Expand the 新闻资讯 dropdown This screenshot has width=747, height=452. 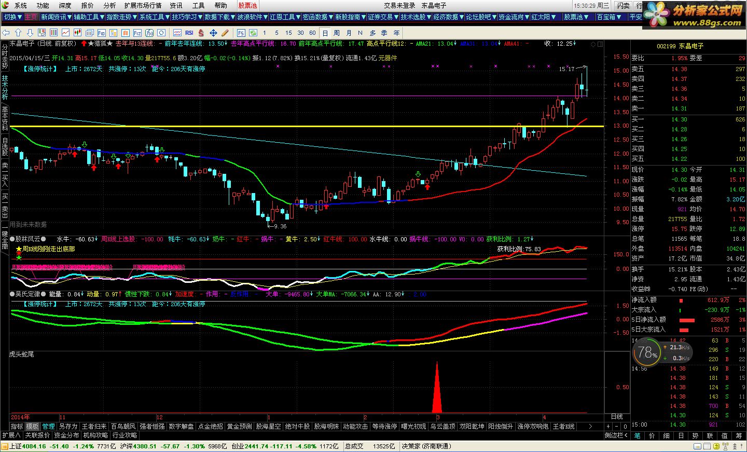pos(56,17)
